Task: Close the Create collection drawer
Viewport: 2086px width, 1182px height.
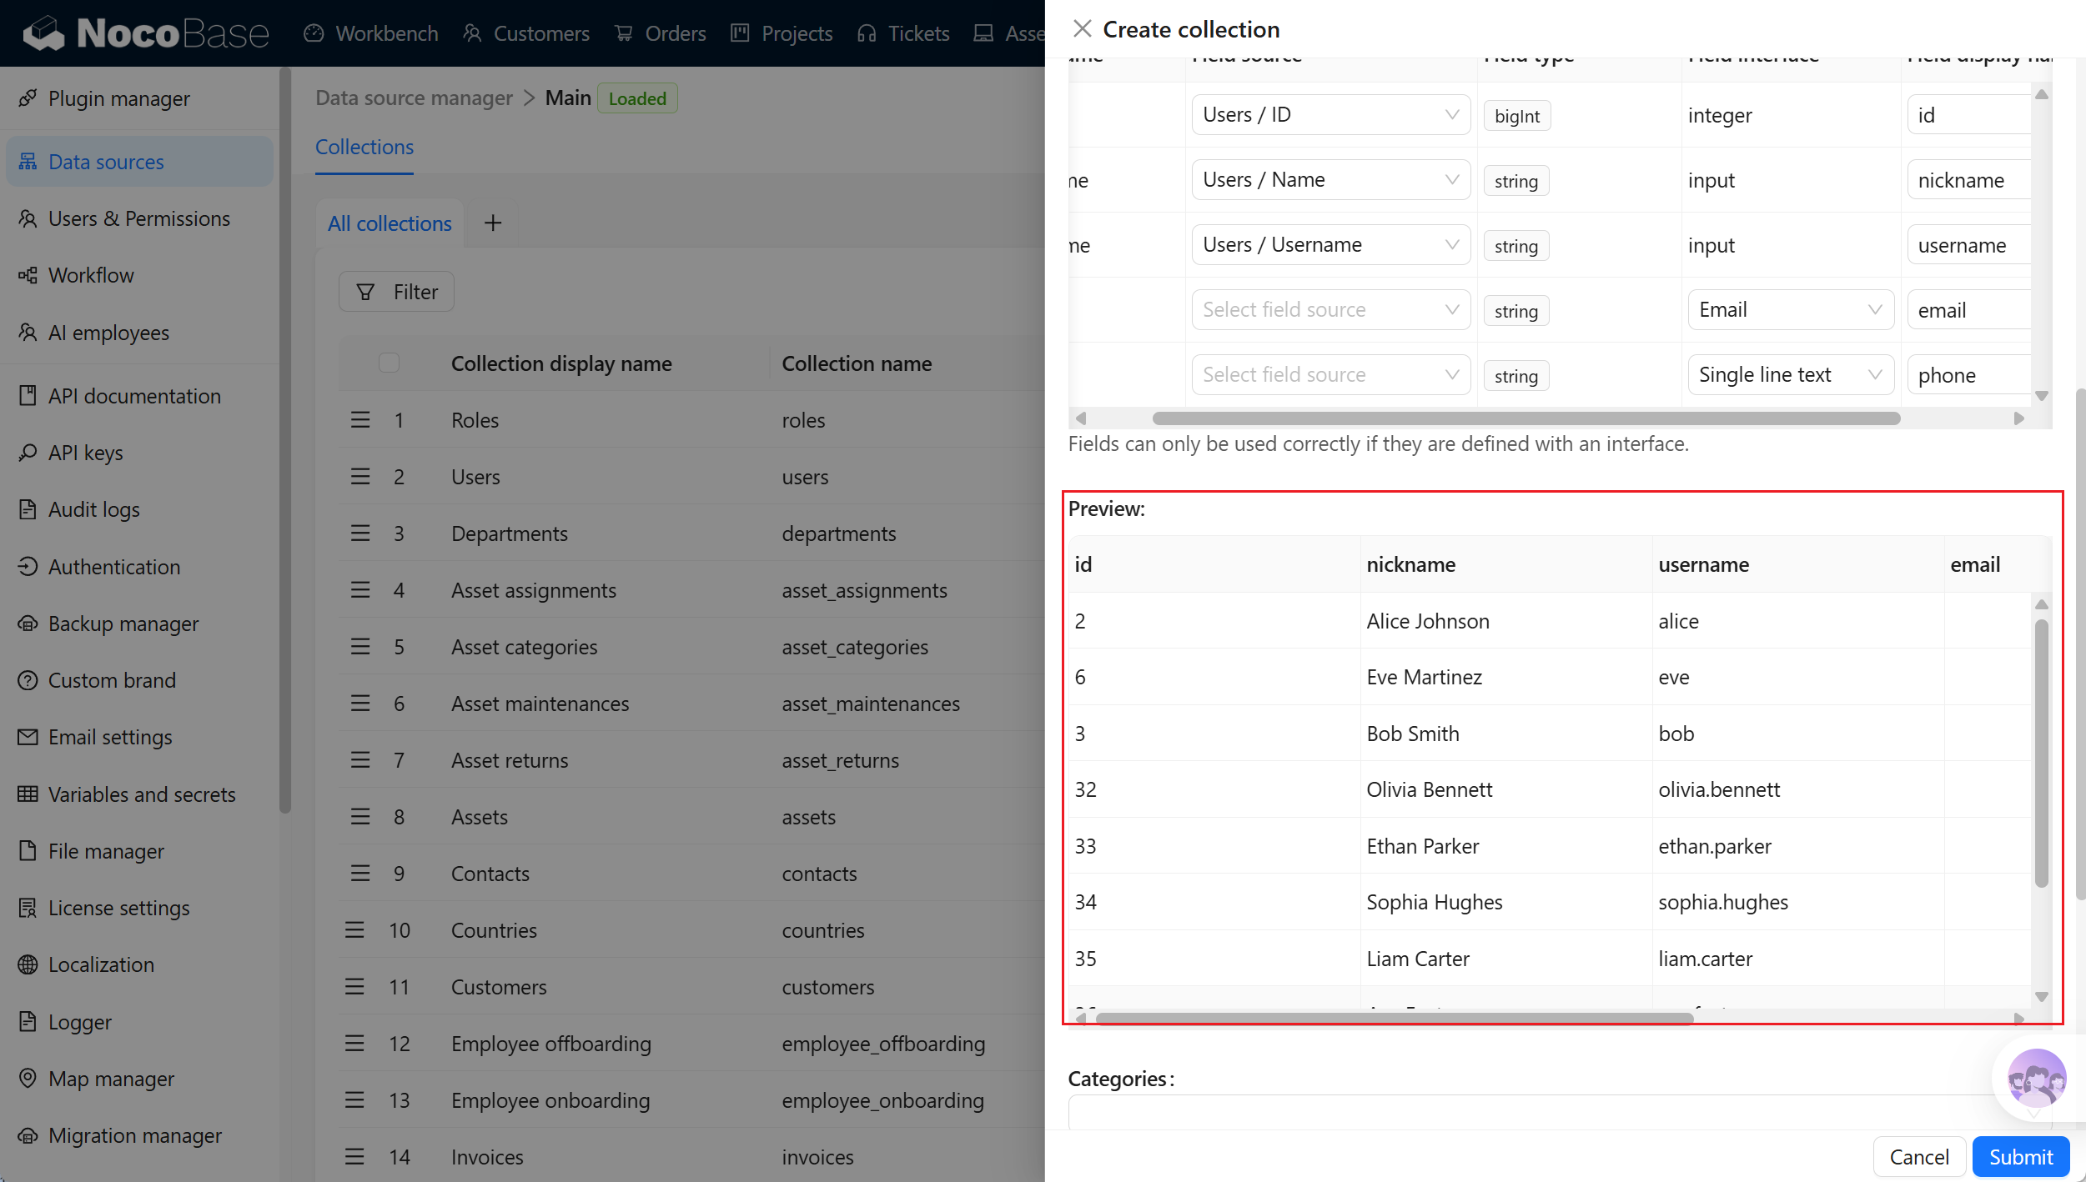Action: click(1082, 29)
